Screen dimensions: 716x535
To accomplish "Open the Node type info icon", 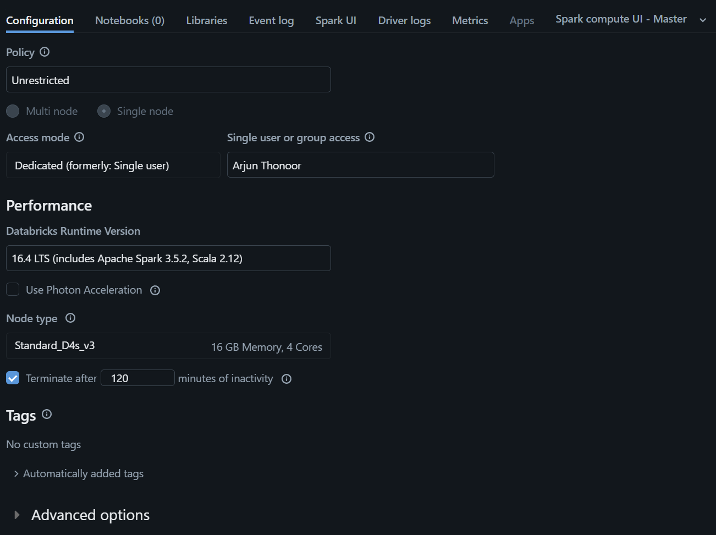I will [70, 318].
